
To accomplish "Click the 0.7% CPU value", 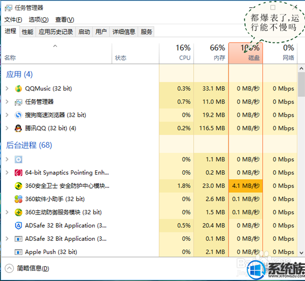I will [x=184, y=102].
